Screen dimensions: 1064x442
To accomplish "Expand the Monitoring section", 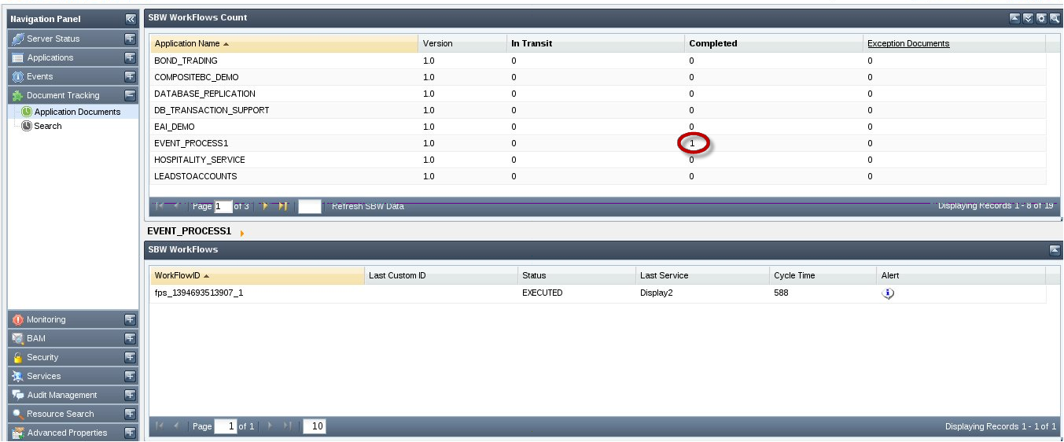I will [131, 320].
